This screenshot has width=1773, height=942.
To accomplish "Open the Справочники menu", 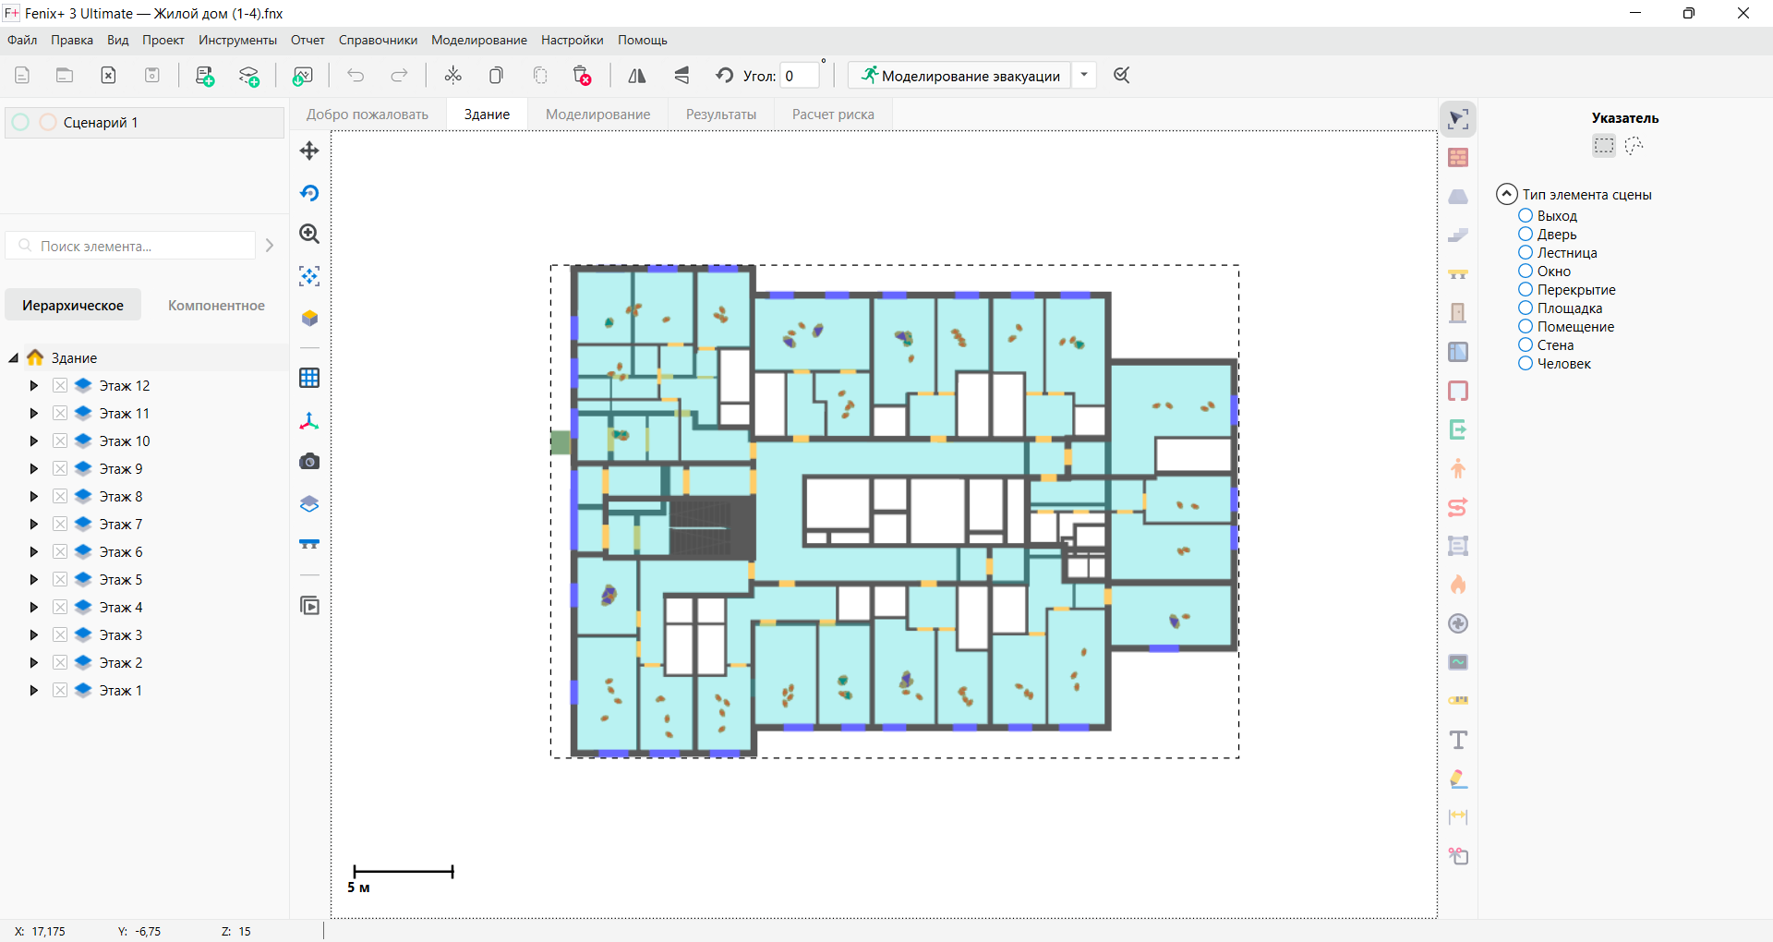I will coord(378,40).
